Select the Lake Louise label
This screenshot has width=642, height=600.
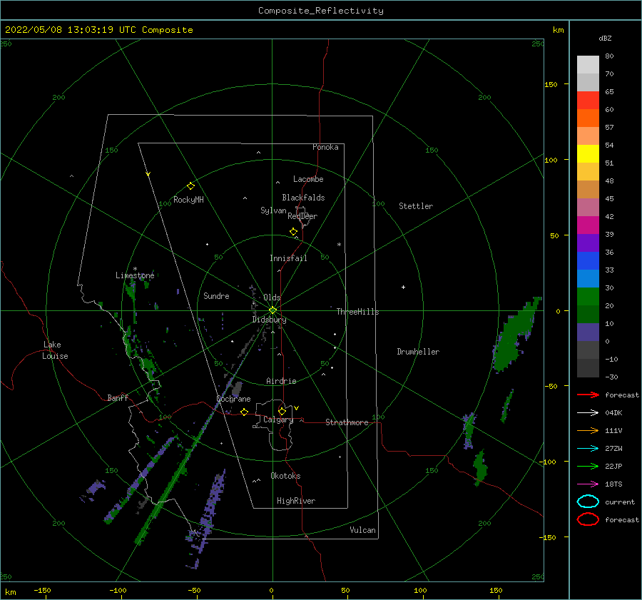[x=55, y=350]
